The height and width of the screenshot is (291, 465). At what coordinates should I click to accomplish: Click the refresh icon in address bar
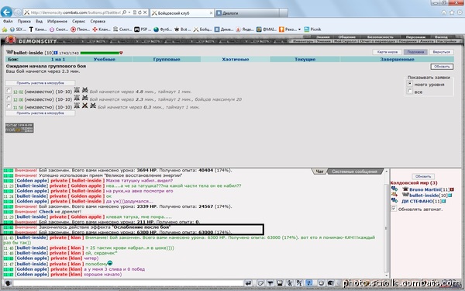(139, 12)
